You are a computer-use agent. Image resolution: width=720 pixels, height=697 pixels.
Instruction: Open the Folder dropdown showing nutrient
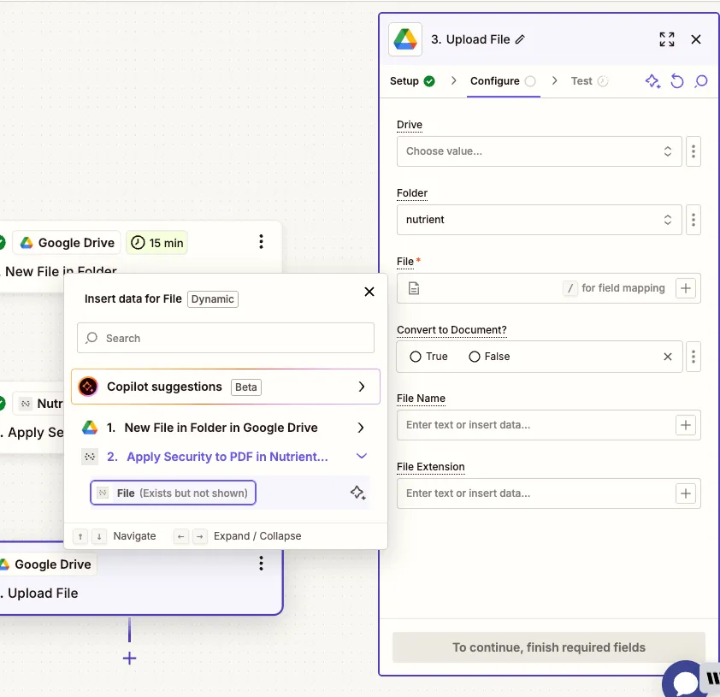coord(539,220)
